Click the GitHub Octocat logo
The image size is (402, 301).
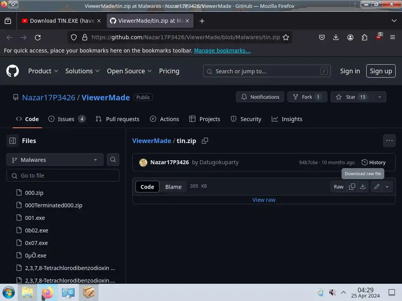pos(12,71)
